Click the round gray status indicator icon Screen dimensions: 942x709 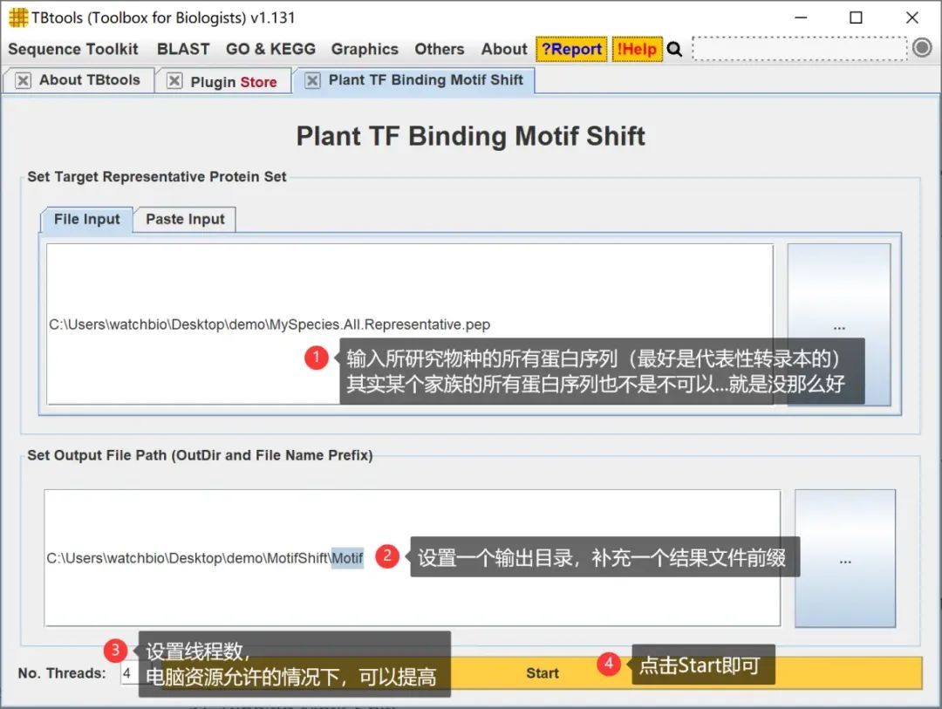click(x=922, y=48)
